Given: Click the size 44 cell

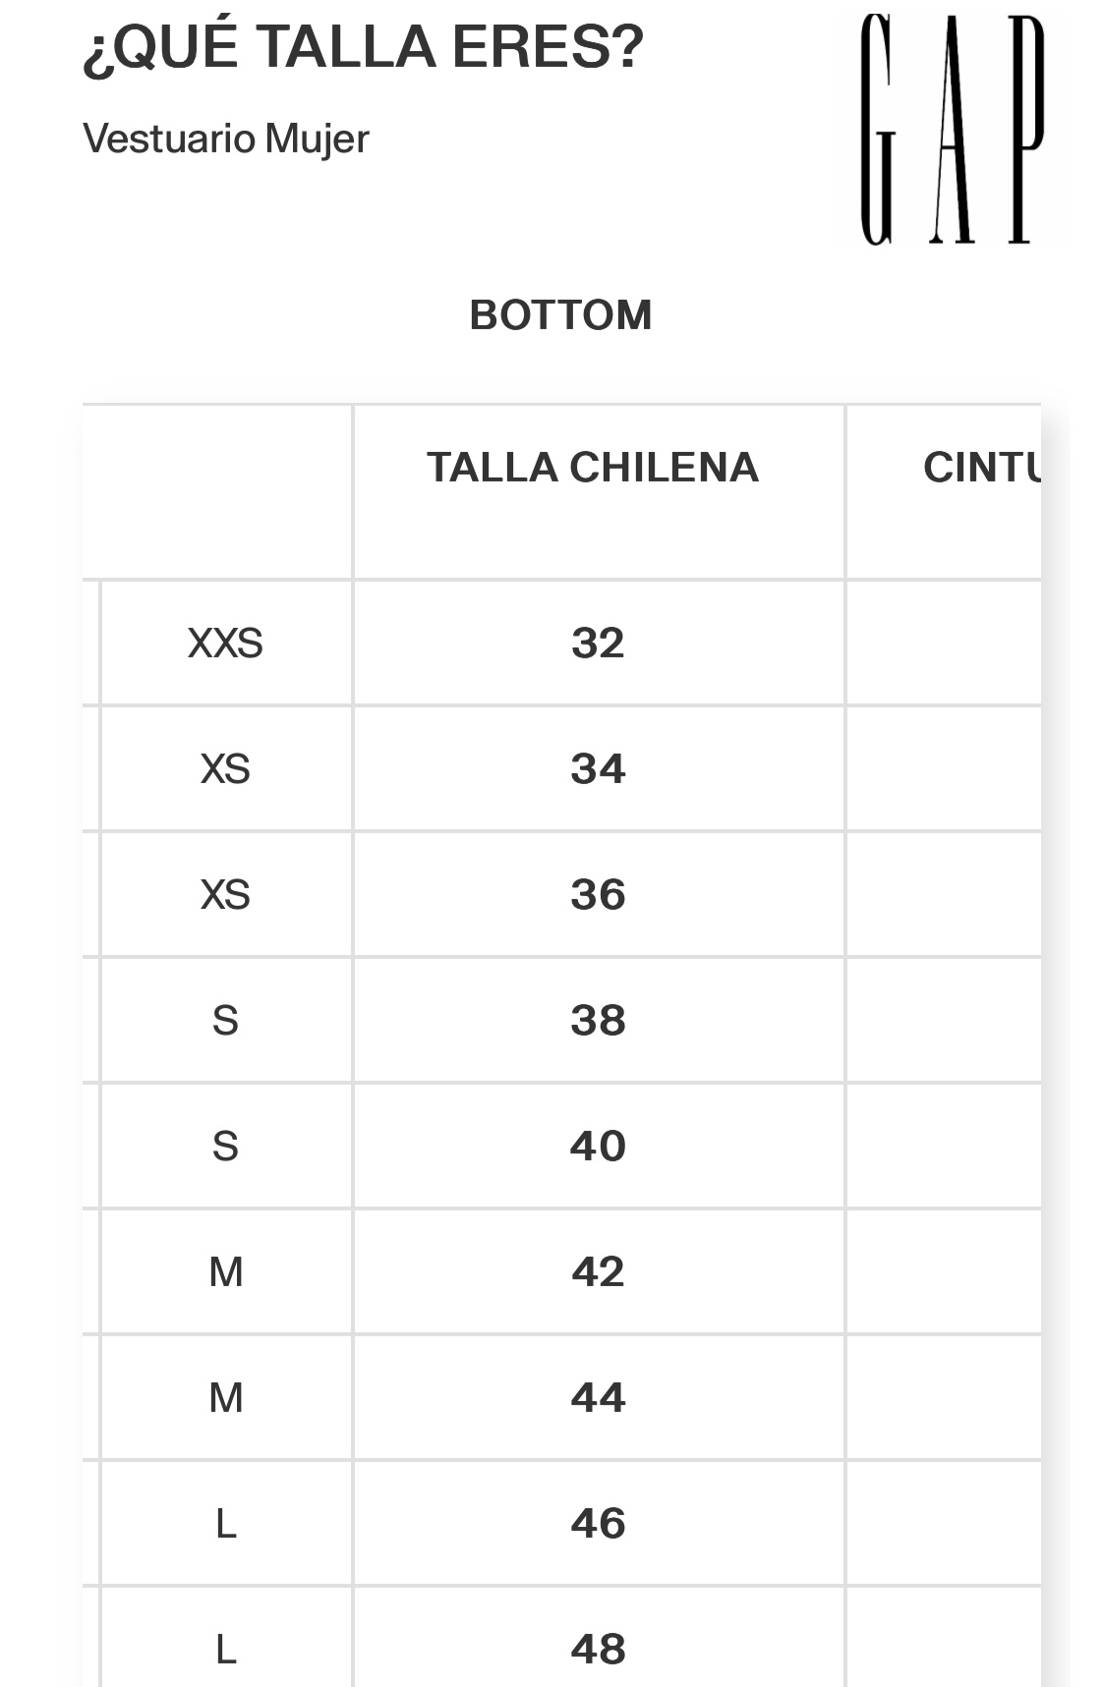Looking at the screenshot, I should click(x=598, y=1398).
